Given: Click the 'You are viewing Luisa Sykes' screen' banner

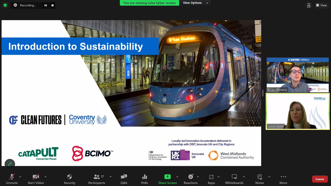Looking at the screenshot, I should tap(149, 3).
